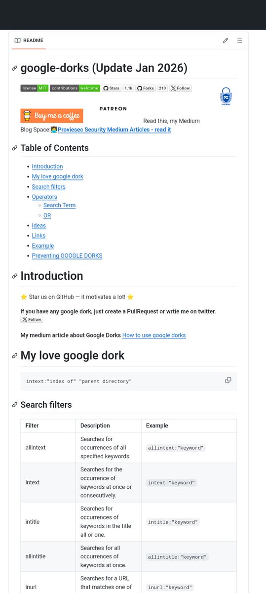Screen dimensions: 266x593
Task: Click the X Follow button in Introduction section
Action: (32, 319)
